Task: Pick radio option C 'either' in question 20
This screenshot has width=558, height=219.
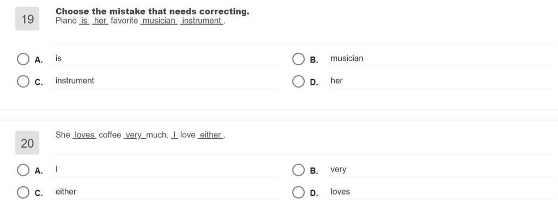Action: click(x=23, y=192)
